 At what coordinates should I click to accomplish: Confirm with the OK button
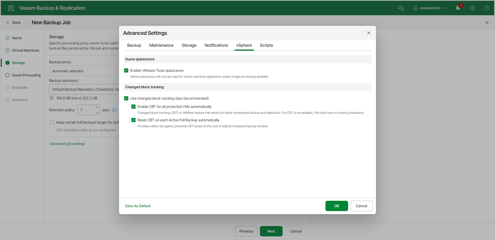coord(337,206)
